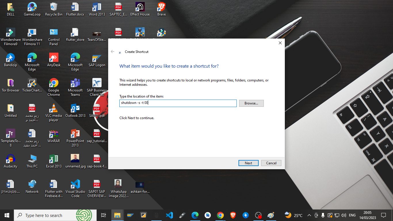Select the flutter_store shortcut icon
393x221 pixels.
[75, 35]
